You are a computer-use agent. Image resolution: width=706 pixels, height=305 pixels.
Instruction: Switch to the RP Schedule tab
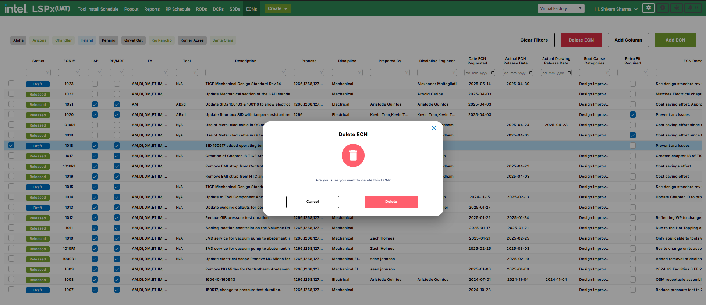178,9
